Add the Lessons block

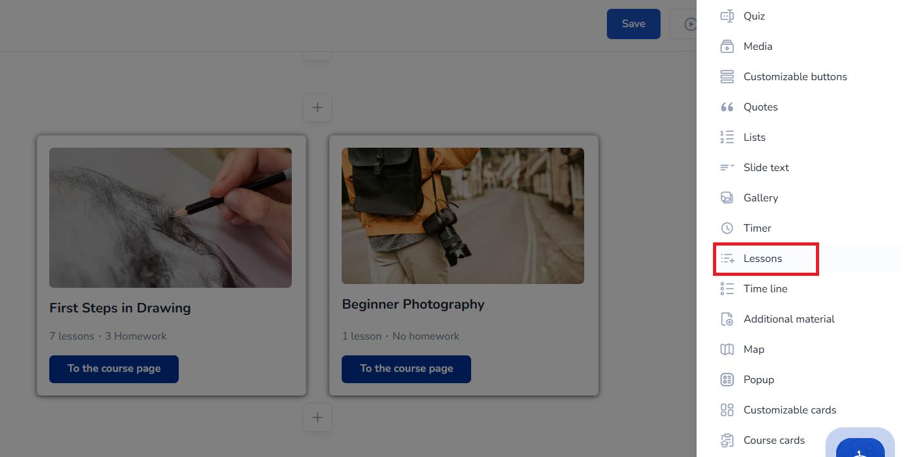click(763, 259)
